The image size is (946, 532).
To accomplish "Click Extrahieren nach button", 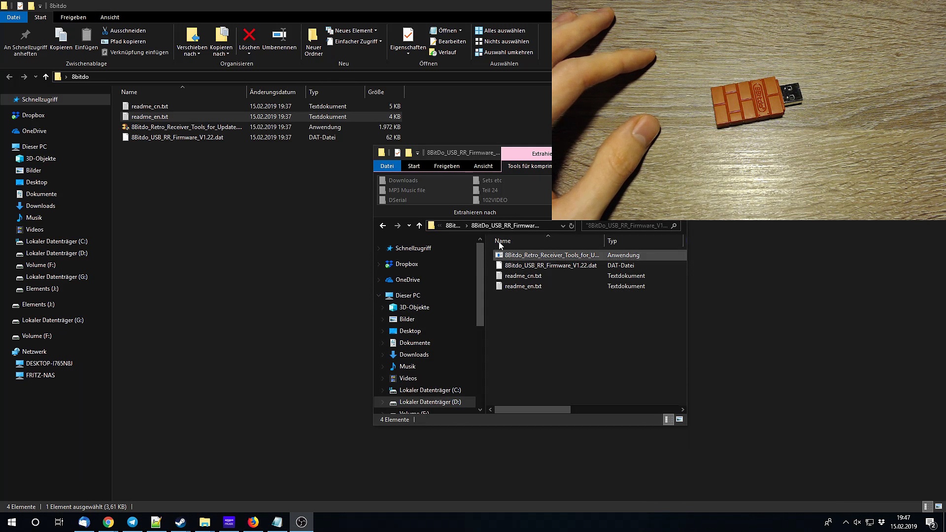I will point(474,212).
